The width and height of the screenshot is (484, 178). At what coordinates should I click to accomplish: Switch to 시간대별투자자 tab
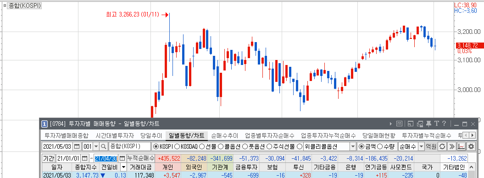point(115,135)
